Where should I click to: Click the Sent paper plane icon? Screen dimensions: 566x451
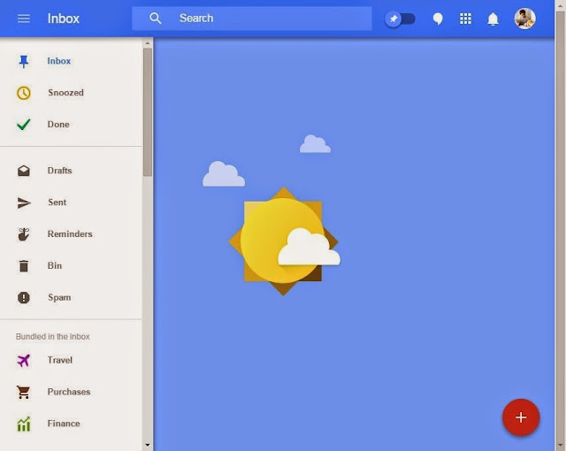point(24,203)
